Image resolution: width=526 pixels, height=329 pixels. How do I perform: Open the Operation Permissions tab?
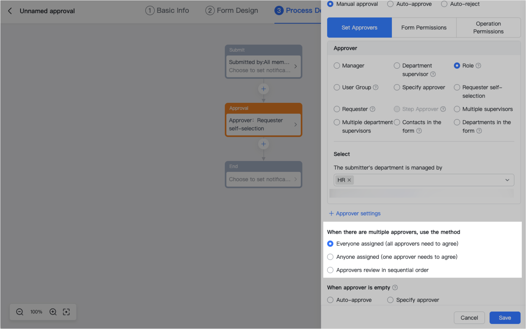click(x=488, y=28)
